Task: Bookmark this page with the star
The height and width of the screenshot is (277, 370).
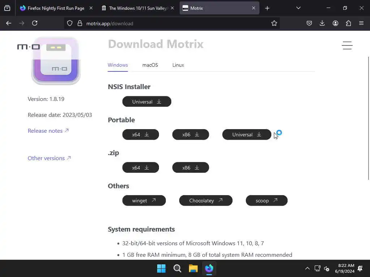Action: pyautogui.click(x=274, y=23)
